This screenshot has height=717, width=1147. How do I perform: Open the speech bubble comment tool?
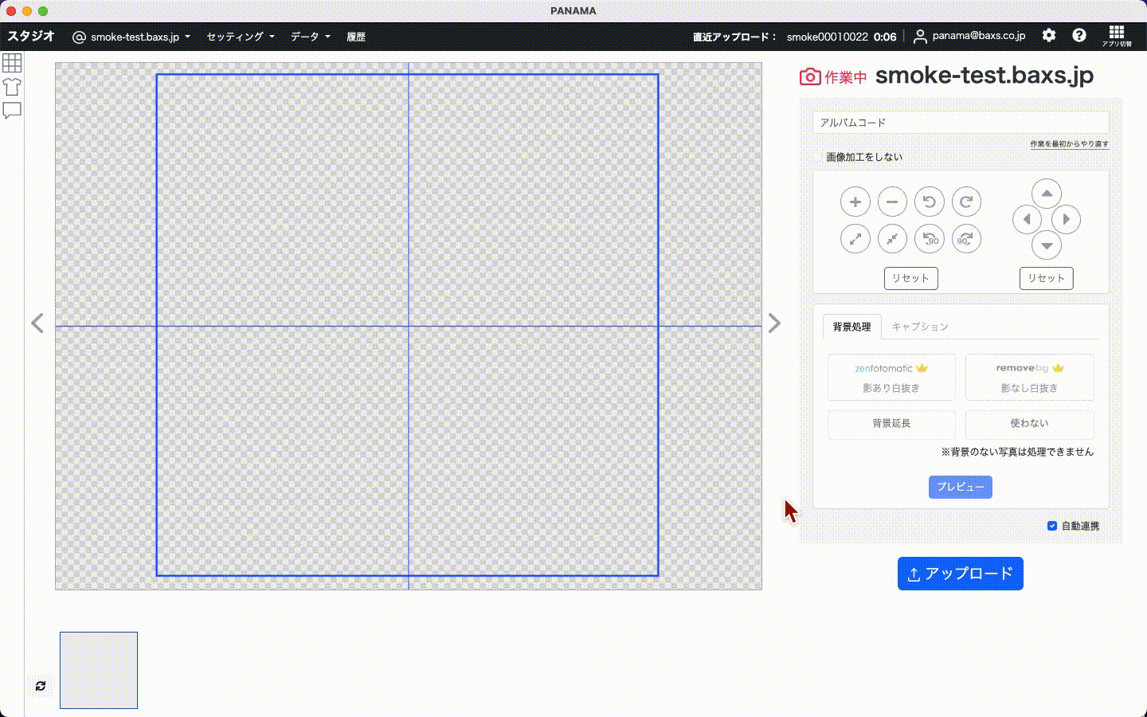[x=12, y=110]
